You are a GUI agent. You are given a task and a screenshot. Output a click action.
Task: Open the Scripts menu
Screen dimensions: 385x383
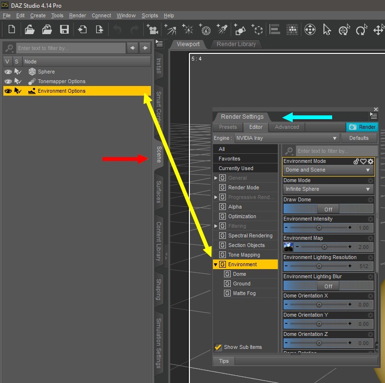(149, 15)
